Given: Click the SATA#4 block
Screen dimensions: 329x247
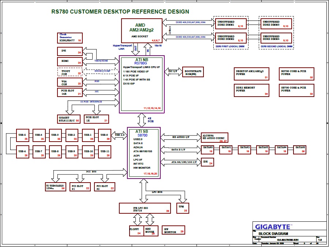Looking at the screenshot, I should (x=281, y=150).
